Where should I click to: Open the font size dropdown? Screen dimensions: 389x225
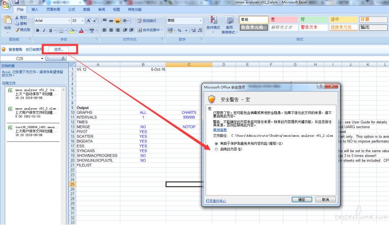[x=83, y=20]
